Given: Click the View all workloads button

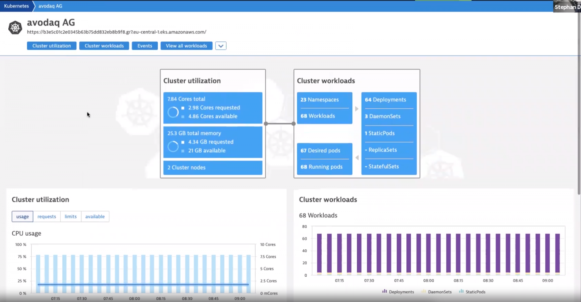Looking at the screenshot, I should point(186,46).
